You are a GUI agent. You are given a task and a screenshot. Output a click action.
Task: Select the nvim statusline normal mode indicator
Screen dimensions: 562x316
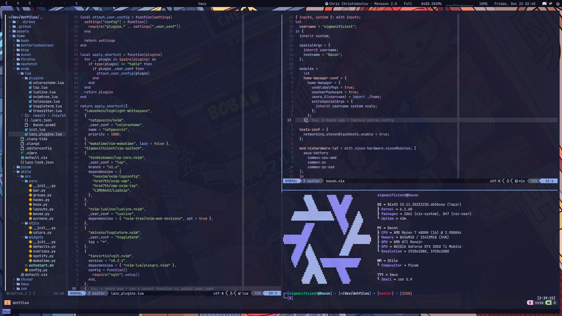pos(76,294)
